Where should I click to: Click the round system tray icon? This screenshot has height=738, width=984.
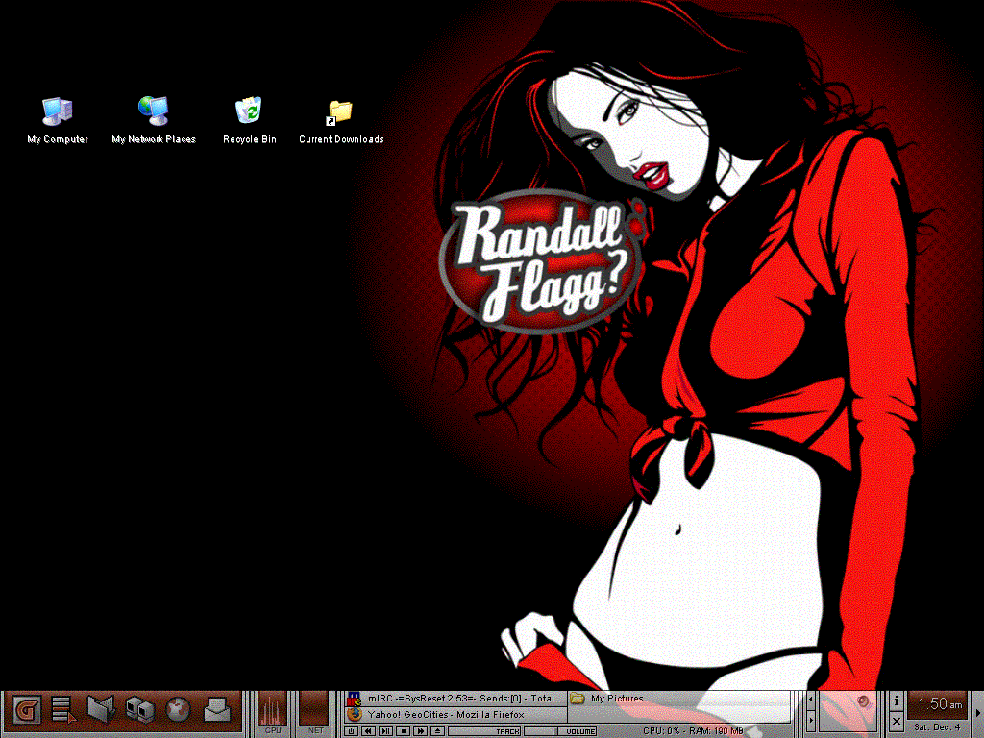pyautogui.click(x=864, y=701)
